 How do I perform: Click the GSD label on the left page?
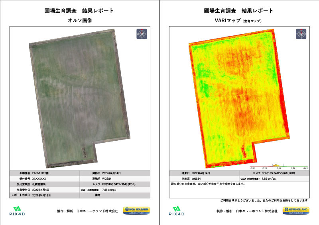pos(90,190)
